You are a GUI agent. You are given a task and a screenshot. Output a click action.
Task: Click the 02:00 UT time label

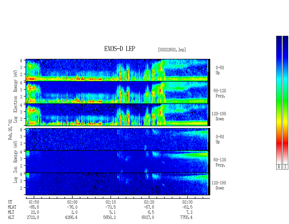click(x=72, y=202)
